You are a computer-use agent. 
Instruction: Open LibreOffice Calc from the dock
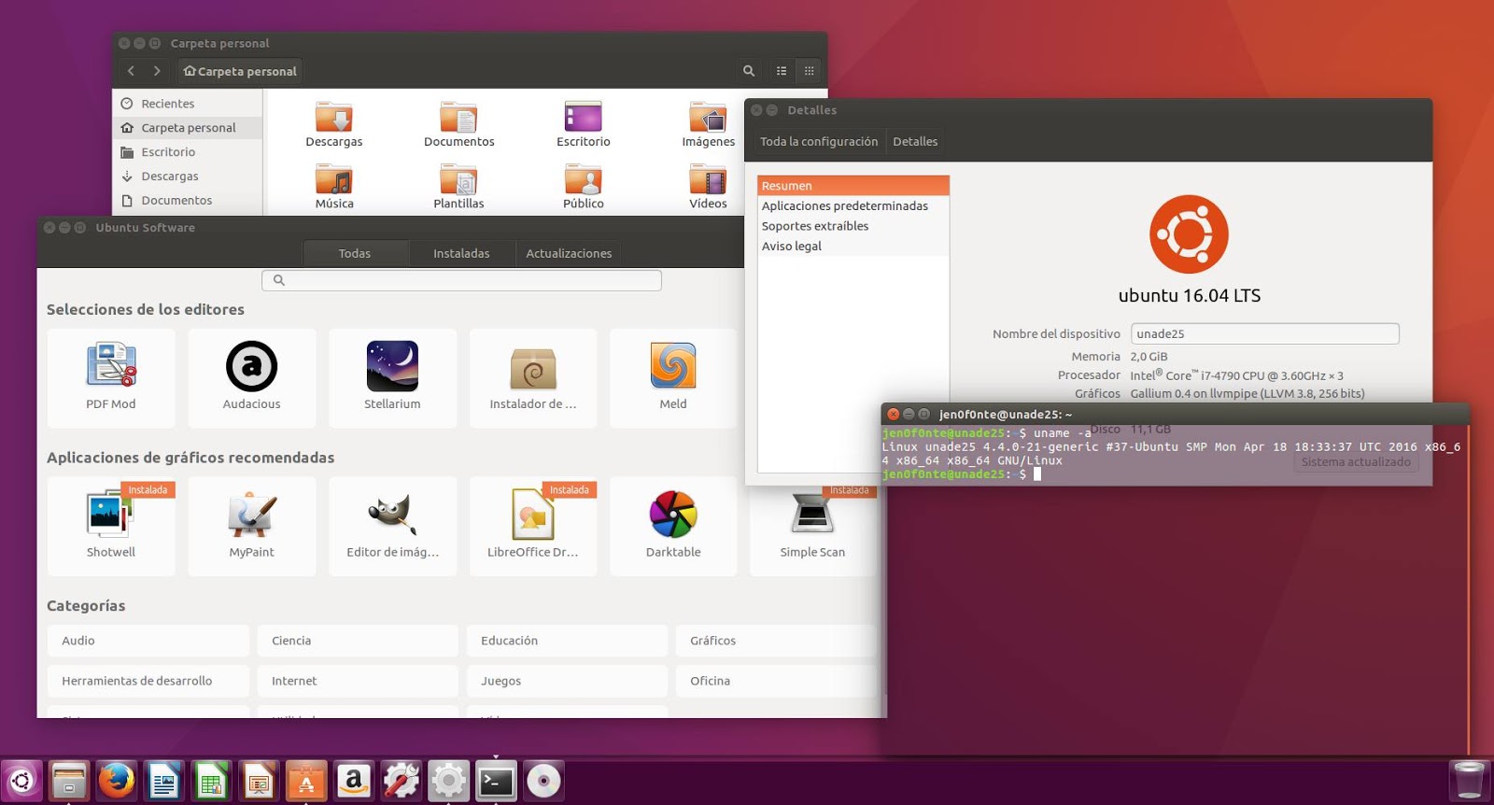coord(212,781)
